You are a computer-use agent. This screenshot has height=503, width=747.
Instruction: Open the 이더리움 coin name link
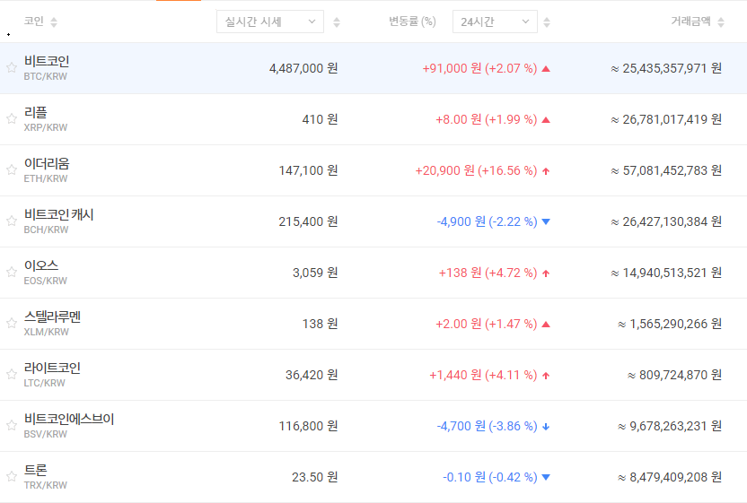(x=47, y=163)
